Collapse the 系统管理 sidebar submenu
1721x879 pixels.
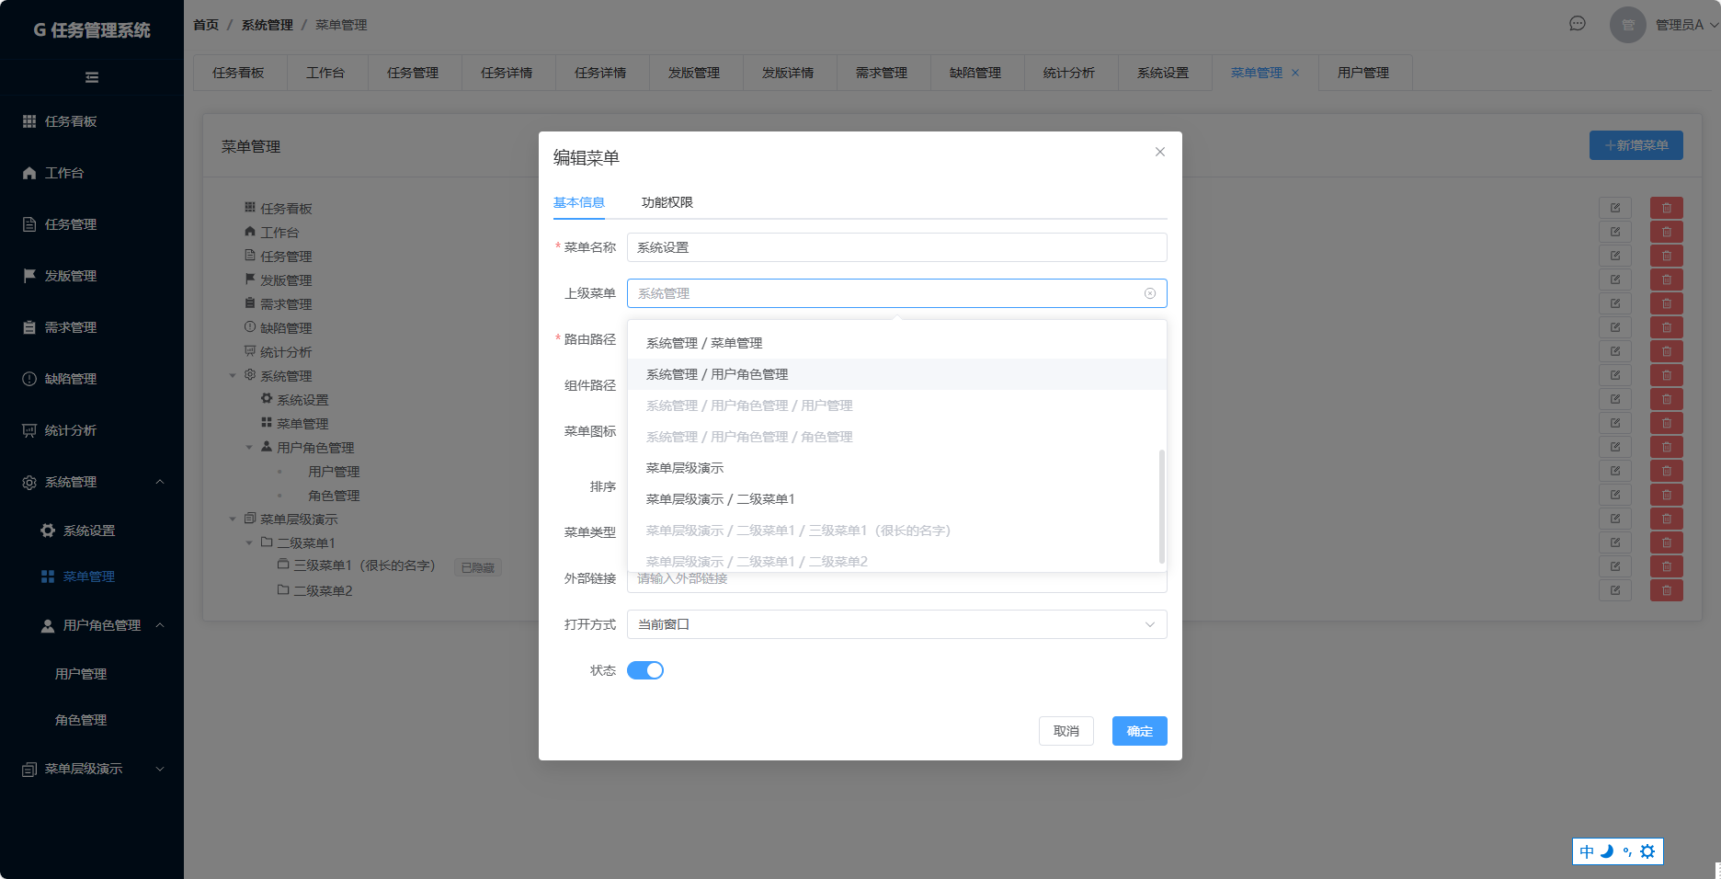click(x=160, y=482)
